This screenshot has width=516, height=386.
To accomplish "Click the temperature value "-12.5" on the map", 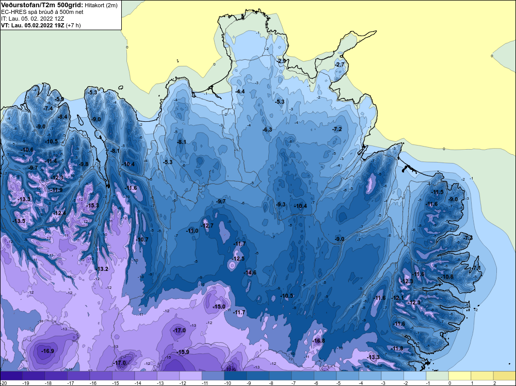I will [238, 259].
